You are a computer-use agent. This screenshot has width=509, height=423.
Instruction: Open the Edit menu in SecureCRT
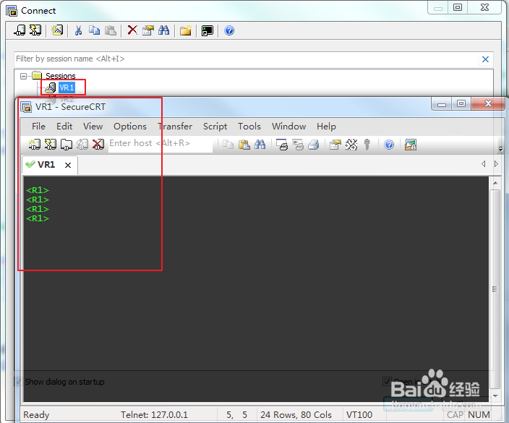click(x=64, y=127)
